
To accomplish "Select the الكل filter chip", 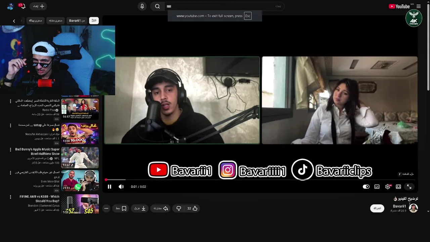I will (x=94, y=21).
